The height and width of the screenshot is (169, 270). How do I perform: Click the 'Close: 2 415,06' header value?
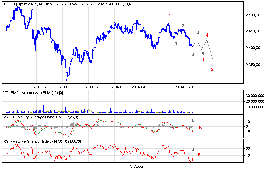(108, 4)
